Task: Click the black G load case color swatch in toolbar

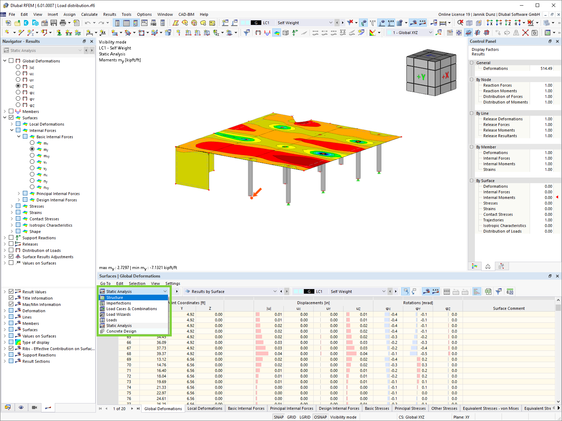Action: tap(256, 23)
